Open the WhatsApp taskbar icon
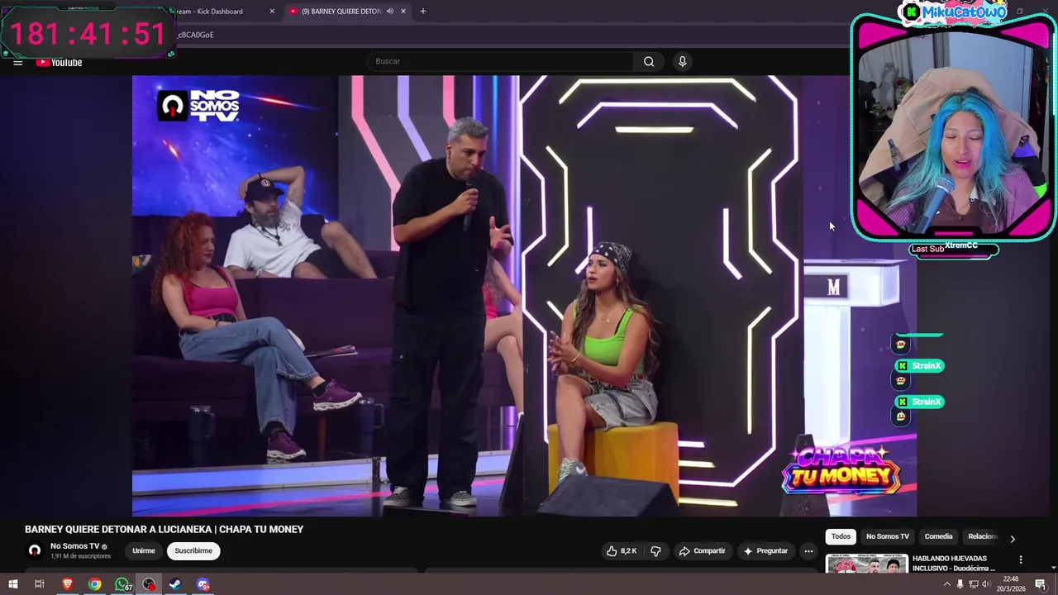Screen dimensions: 1058x595 pos(122,584)
